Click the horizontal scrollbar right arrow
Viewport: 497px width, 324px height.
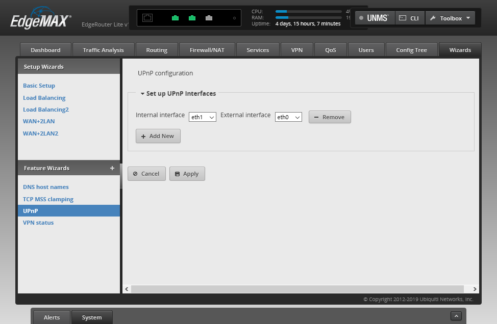pyautogui.click(x=475, y=289)
